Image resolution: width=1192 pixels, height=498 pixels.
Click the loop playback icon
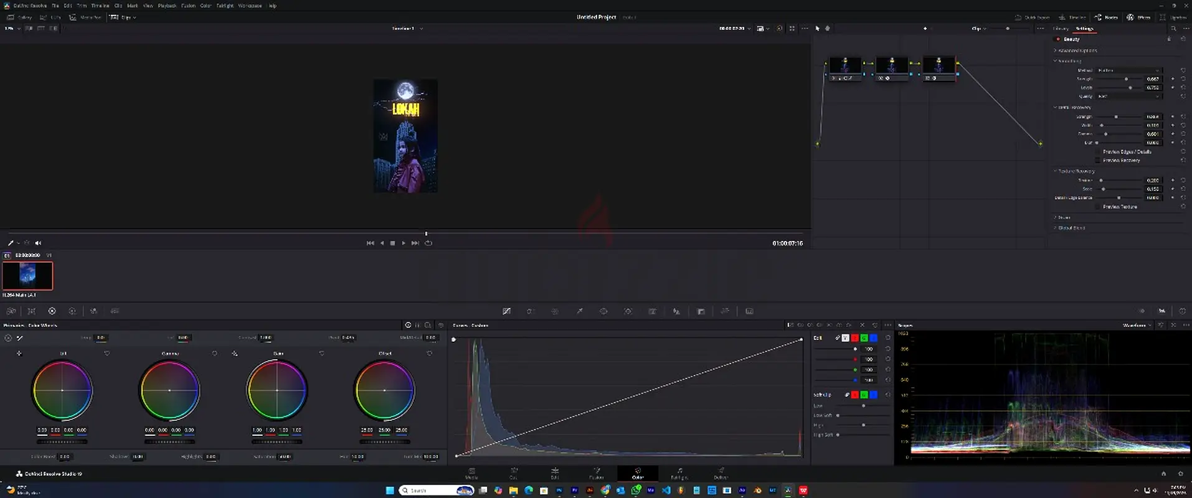(428, 243)
